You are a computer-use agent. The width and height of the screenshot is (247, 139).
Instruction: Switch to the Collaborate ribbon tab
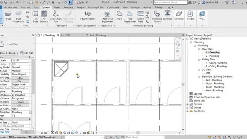coord(113,7)
